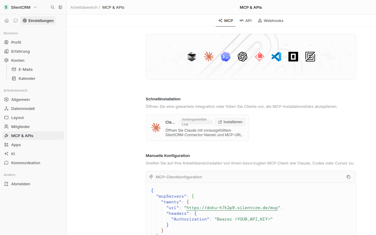Click the Arbeitsbereich breadcrumb link
Image resolution: width=376 pixels, height=235 pixels.
pyautogui.click(x=84, y=7)
